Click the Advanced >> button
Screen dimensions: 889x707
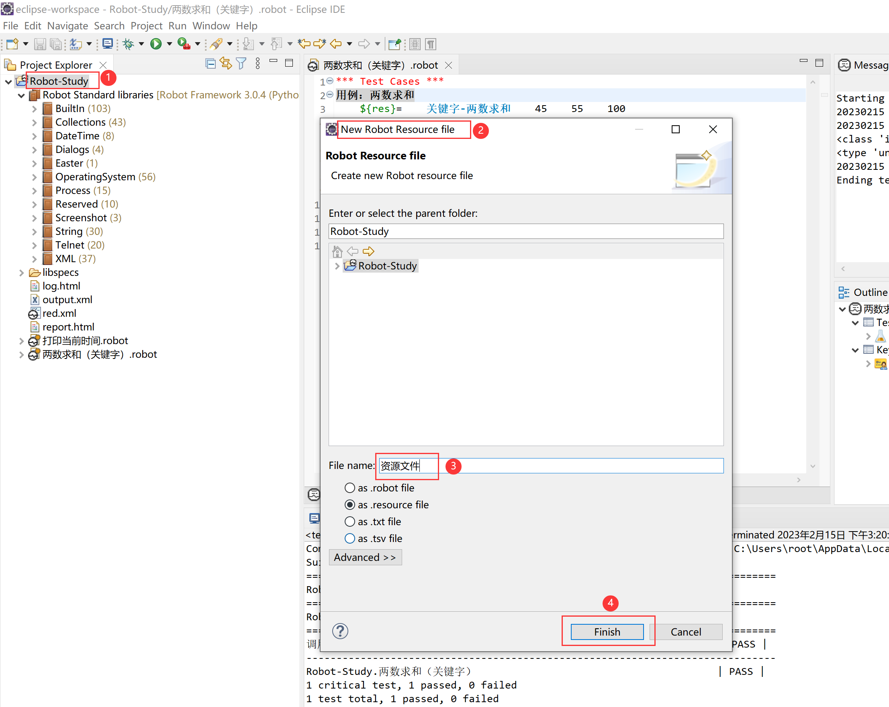(365, 557)
